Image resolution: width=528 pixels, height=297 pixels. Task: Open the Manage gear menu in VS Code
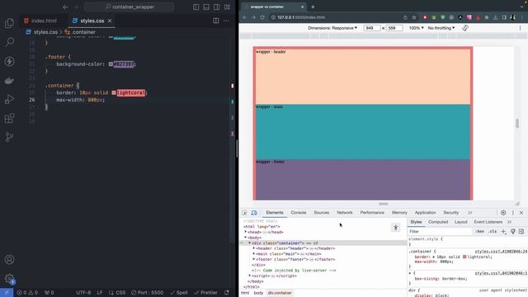[9, 278]
